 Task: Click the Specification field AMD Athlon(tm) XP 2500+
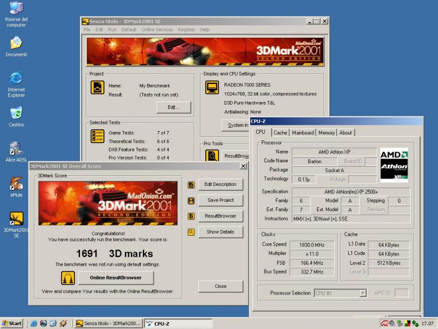(351, 192)
